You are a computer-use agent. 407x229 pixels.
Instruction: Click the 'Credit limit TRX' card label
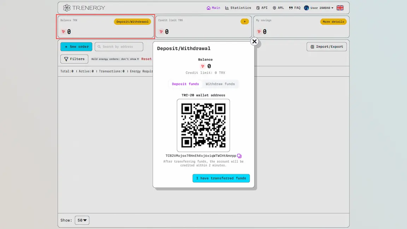pos(171,20)
